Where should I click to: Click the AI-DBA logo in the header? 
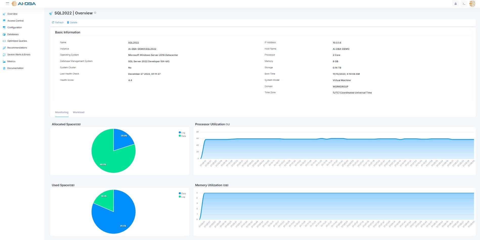point(24,4)
